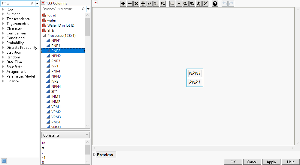This screenshot has height=165, width=300.
Task: Open the Constants dropdown list
Action: click(x=65, y=135)
